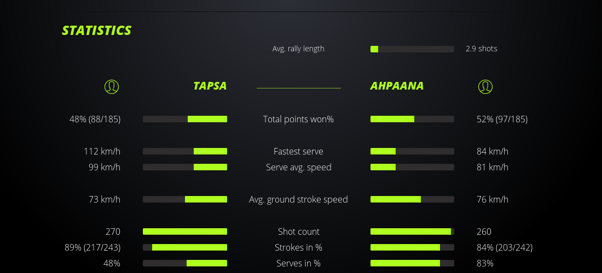
Task: Click the 2.9 shots rally value
Action: pos(482,49)
